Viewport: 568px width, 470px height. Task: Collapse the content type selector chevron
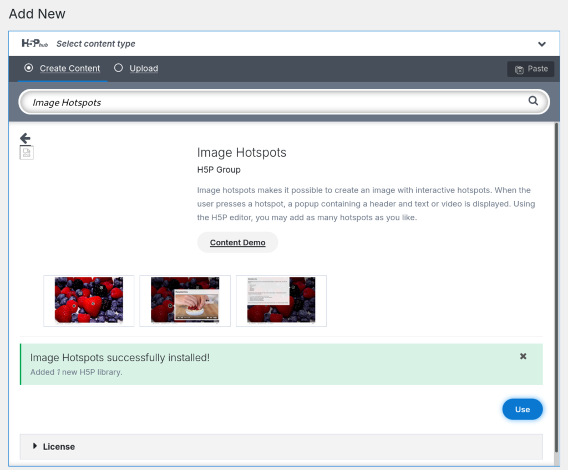542,44
